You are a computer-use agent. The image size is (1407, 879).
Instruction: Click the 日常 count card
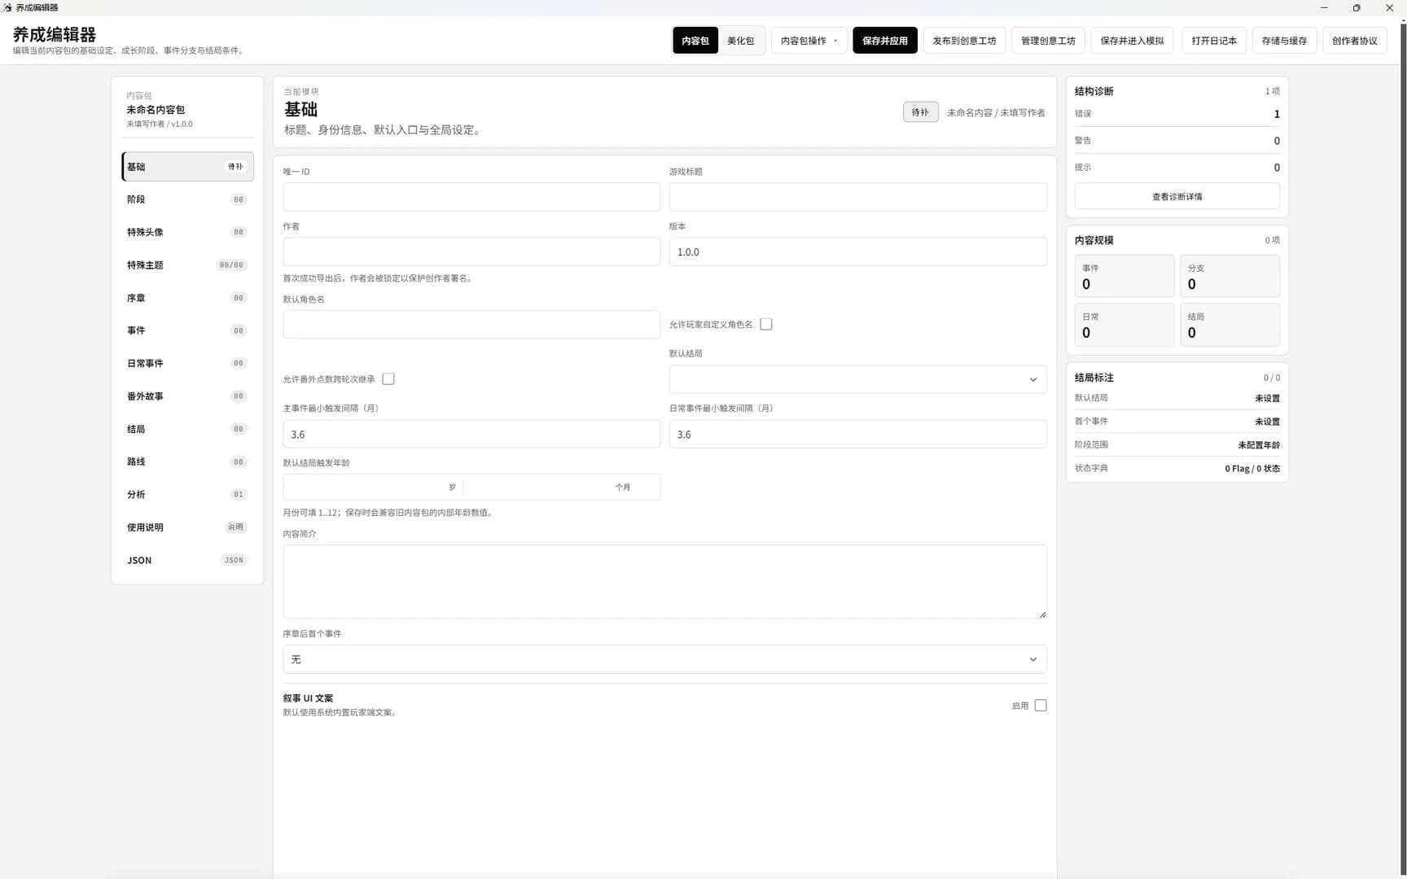coord(1124,325)
